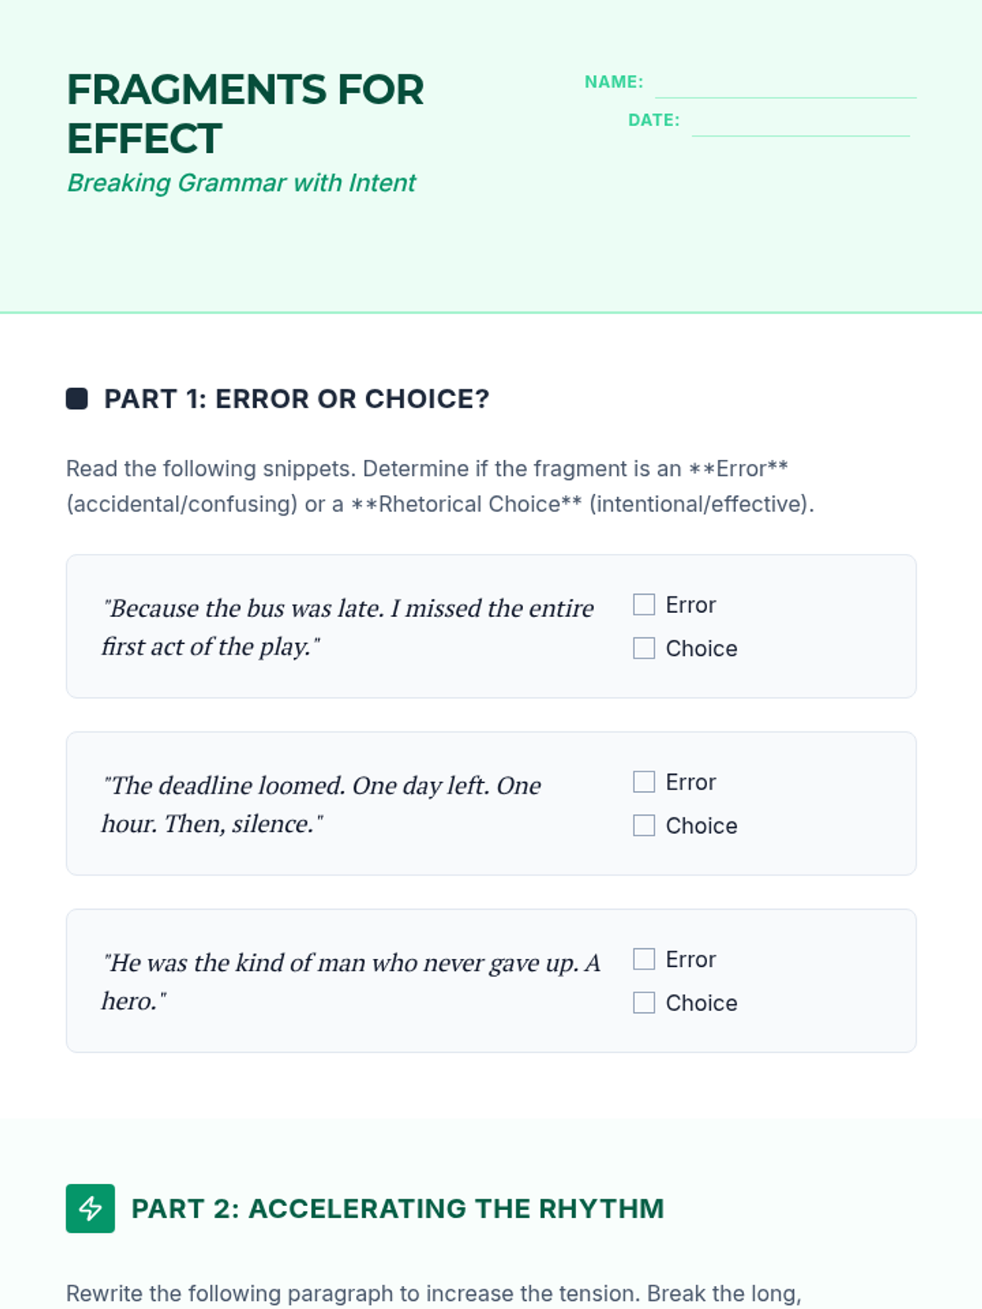This screenshot has width=982, height=1309.
Task: Click the never gave up quote text
Action: pos(350,981)
